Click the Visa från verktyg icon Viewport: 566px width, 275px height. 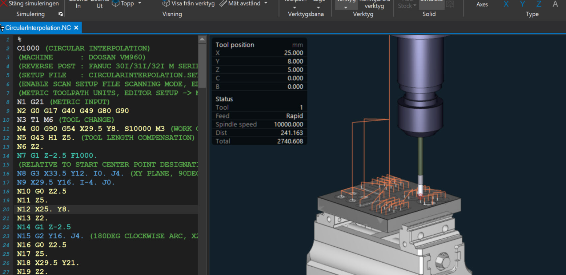click(x=166, y=3)
